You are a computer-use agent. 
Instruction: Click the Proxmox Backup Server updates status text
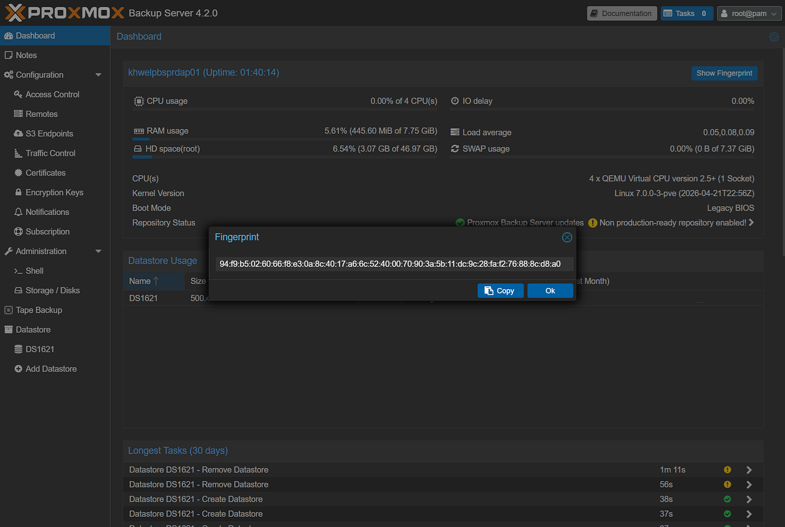tap(525, 223)
